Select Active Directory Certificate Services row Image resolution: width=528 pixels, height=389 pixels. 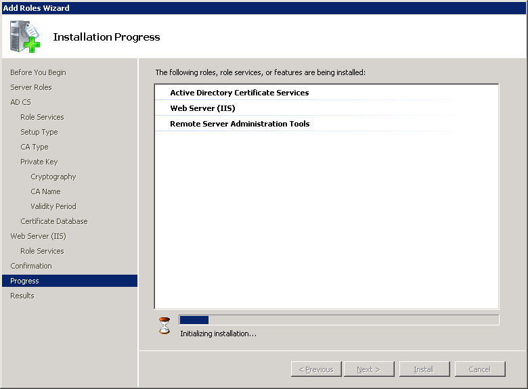click(326, 93)
